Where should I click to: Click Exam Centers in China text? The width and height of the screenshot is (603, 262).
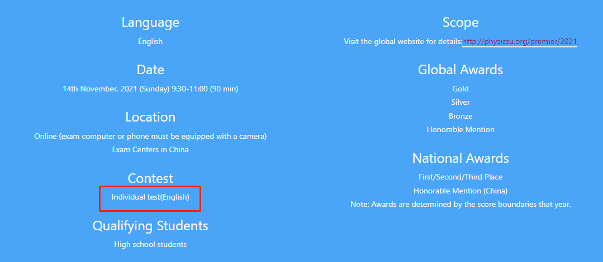point(150,149)
